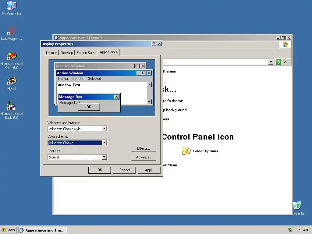Open the Folder Options link
This screenshot has width=312, height=234.
tap(205, 151)
